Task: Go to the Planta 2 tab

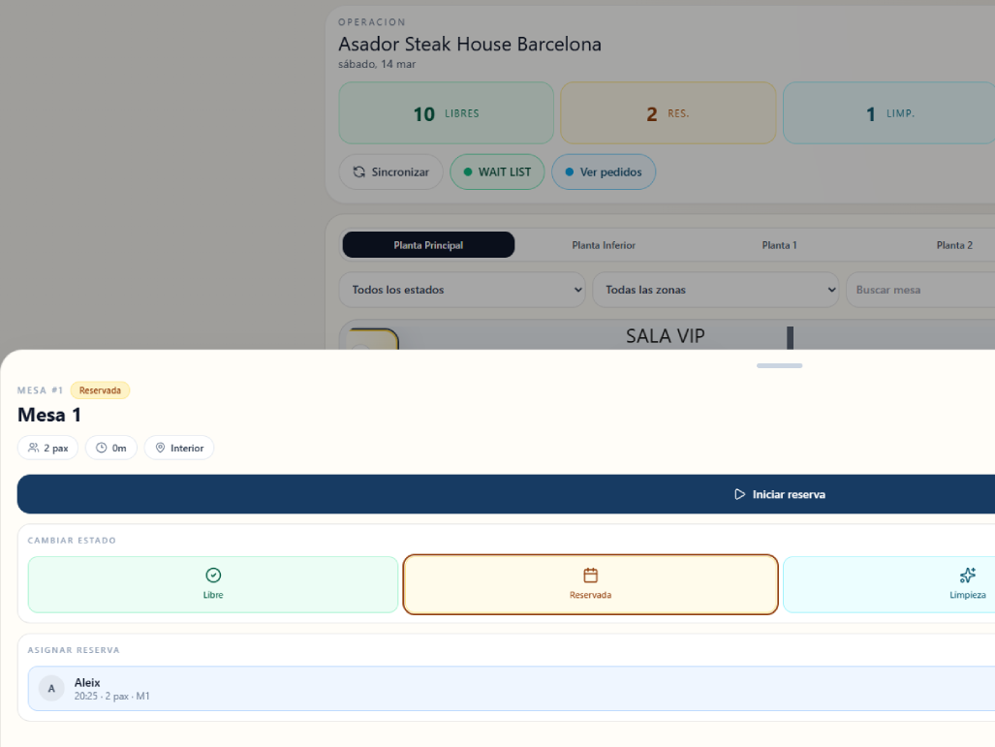Action: pyautogui.click(x=953, y=245)
